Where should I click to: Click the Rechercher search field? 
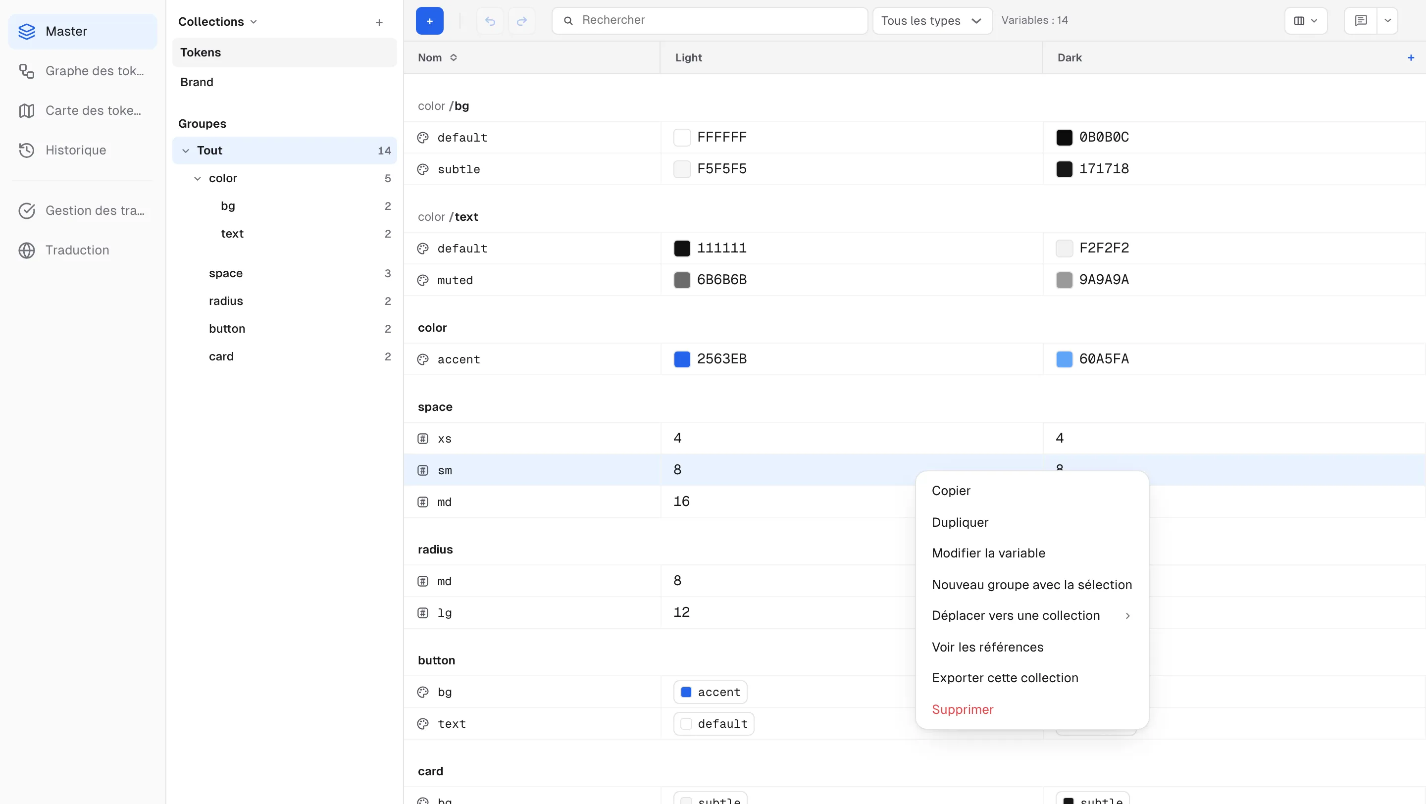(710, 21)
